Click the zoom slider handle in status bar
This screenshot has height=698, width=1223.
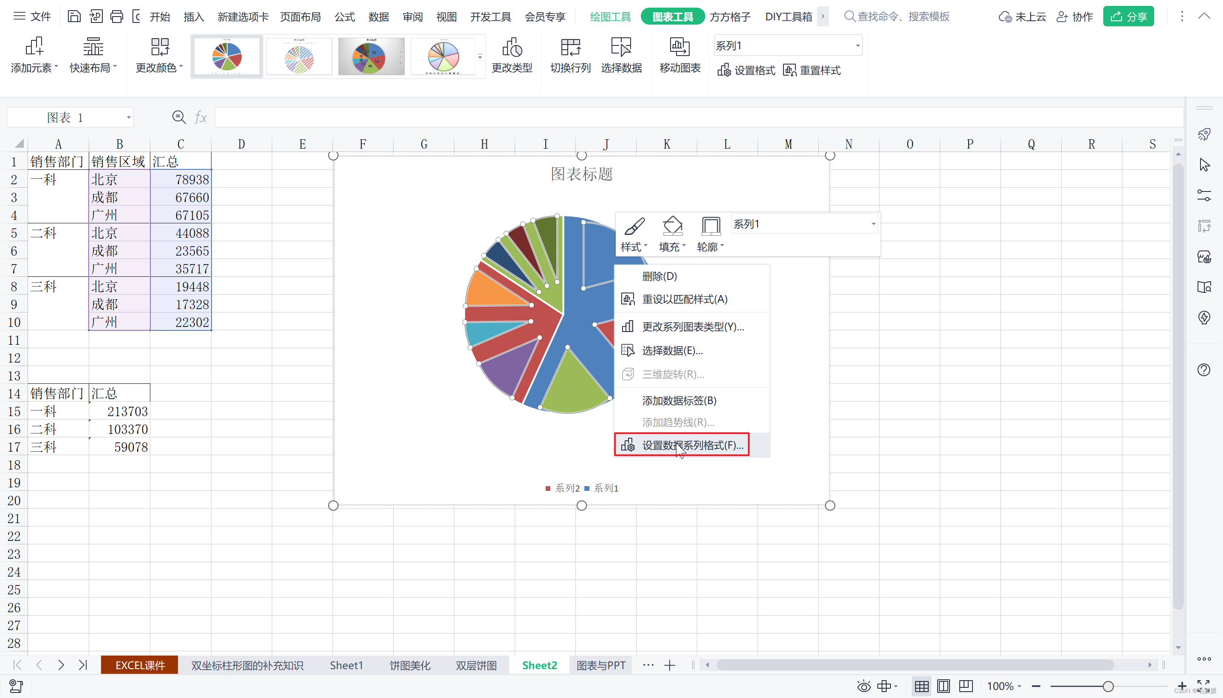point(1107,686)
